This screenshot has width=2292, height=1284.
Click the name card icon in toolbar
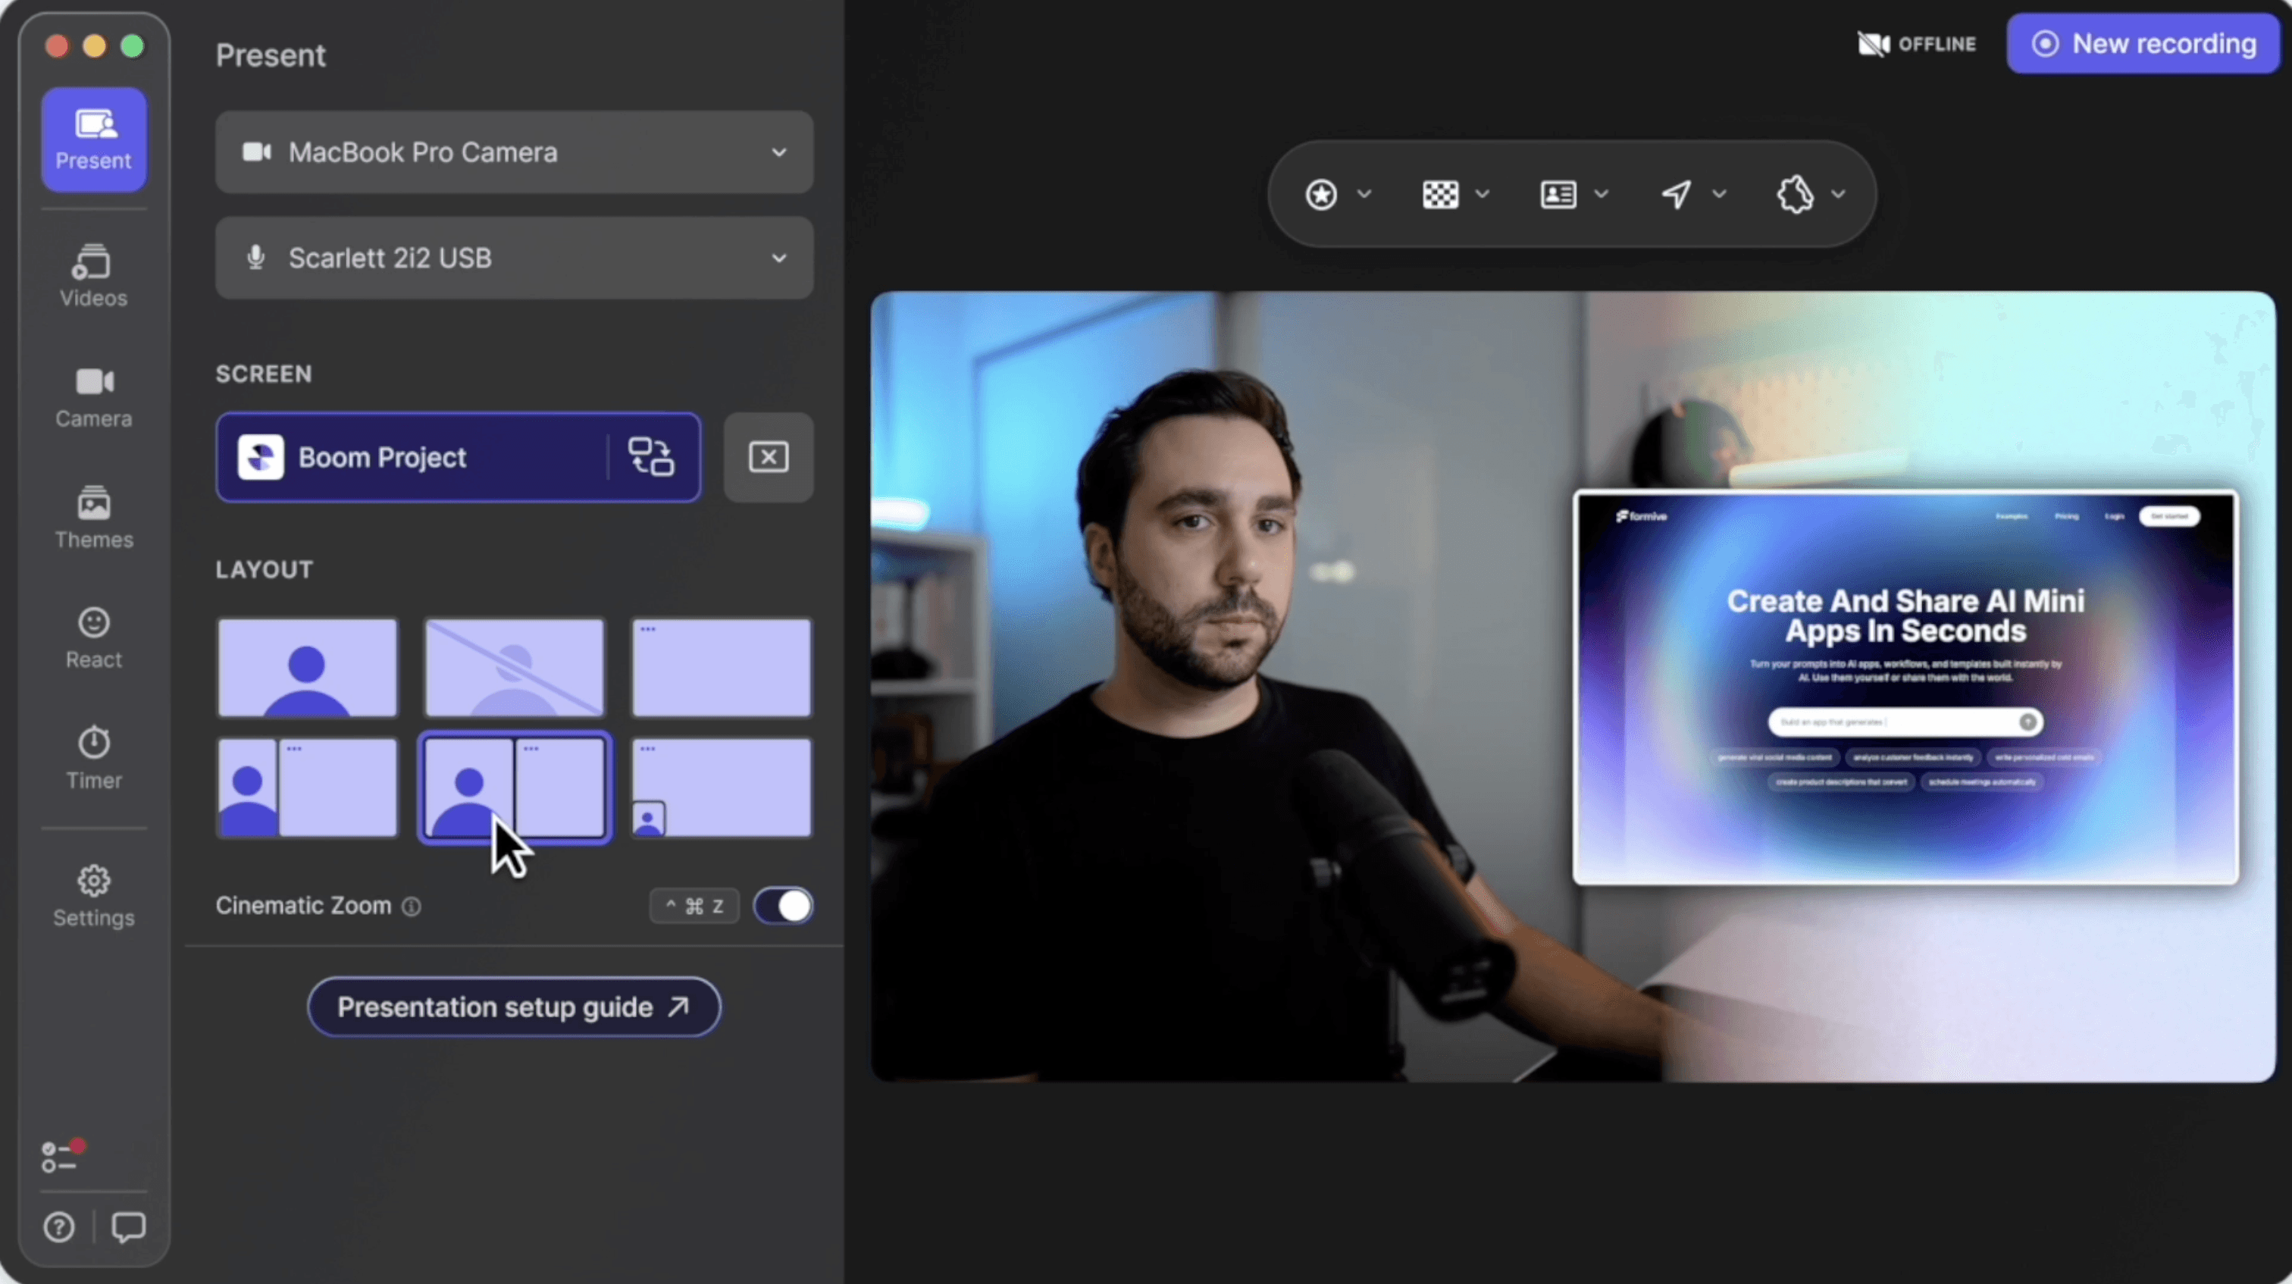click(1558, 194)
